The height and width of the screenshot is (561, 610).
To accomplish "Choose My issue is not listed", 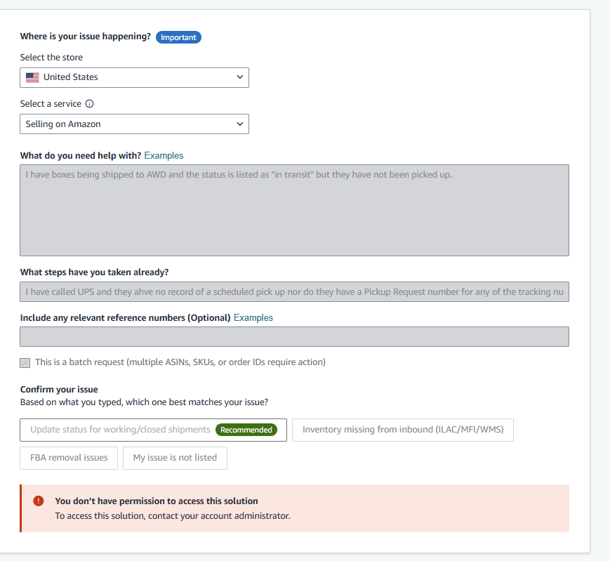I will pos(175,458).
